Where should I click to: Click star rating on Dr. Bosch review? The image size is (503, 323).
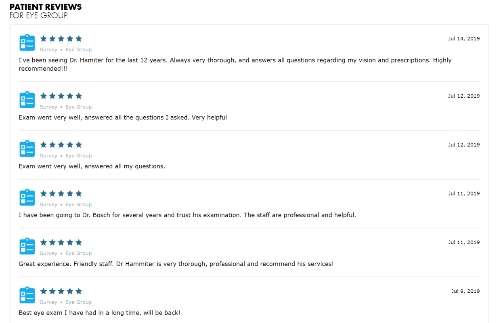pos(61,193)
